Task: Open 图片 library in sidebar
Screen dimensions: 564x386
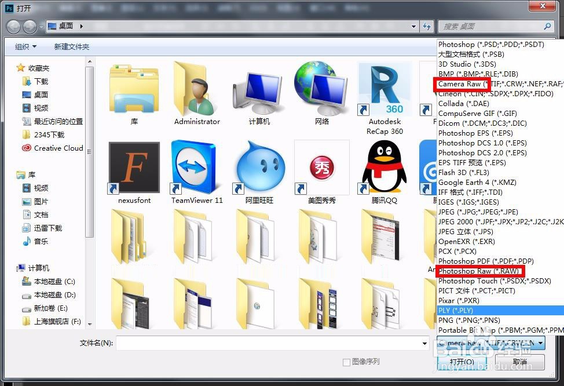Action: click(35, 201)
